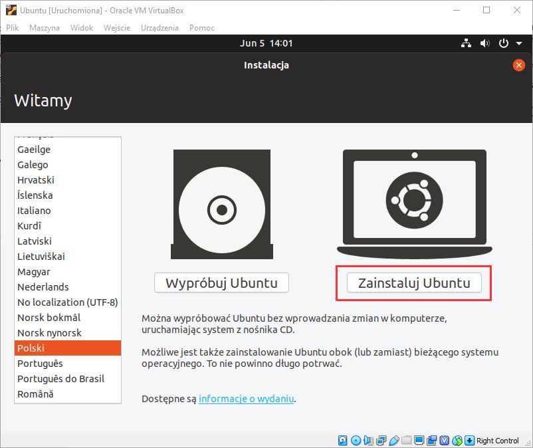Image resolution: width=533 pixels, height=448 pixels.
Task: Select Hrvatski language
Action: (x=68, y=180)
